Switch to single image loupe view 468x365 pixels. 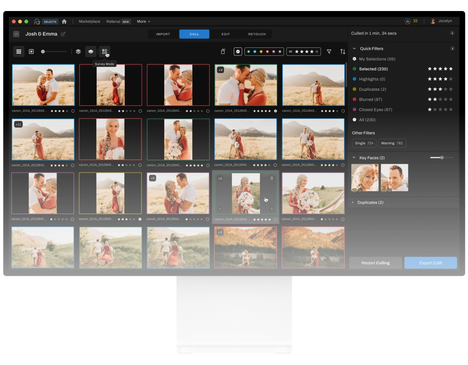[32, 52]
